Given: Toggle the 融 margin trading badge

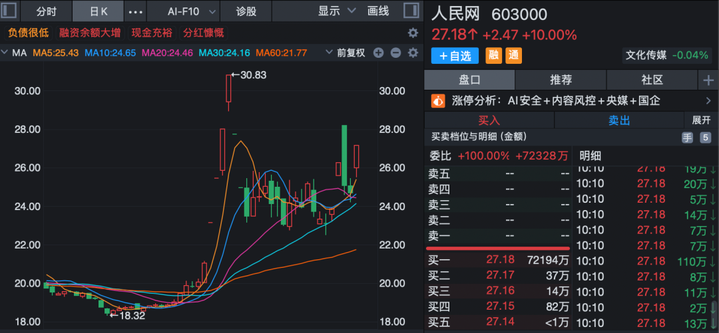Looking at the screenshot, I should click(x=495, y=56).
